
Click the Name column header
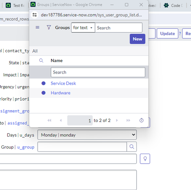coord(56,61)
